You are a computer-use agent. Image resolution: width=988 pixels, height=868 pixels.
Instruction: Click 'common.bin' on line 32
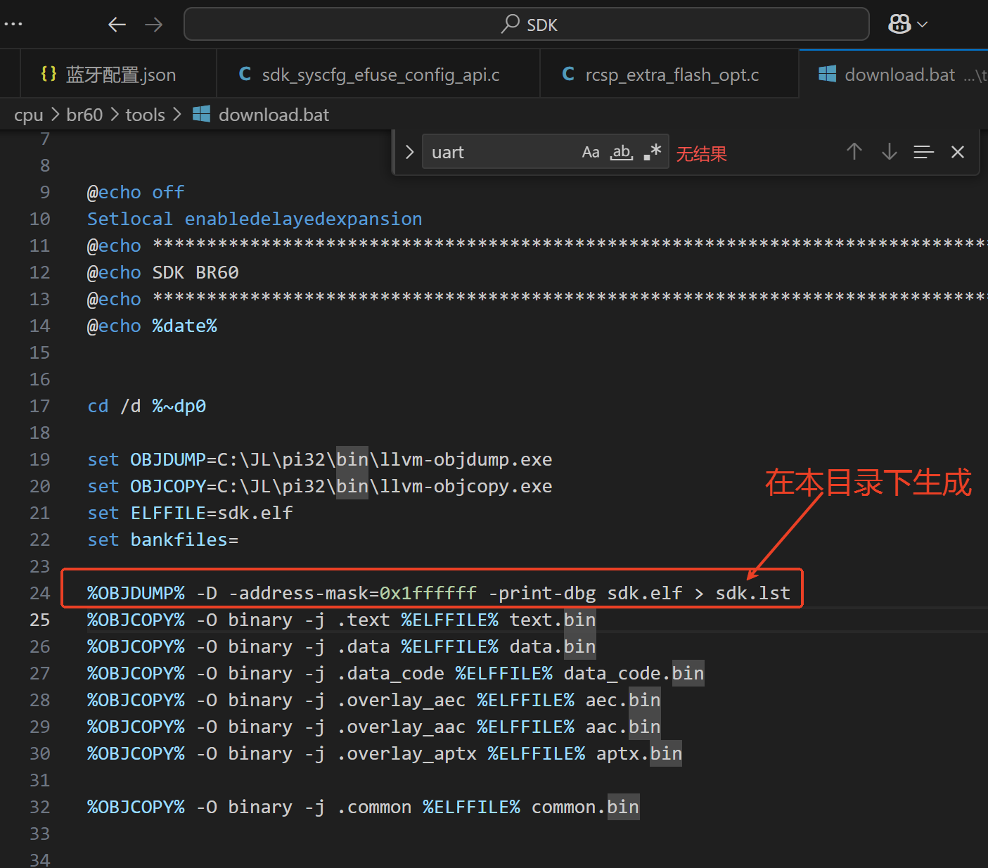click(585, 807)
